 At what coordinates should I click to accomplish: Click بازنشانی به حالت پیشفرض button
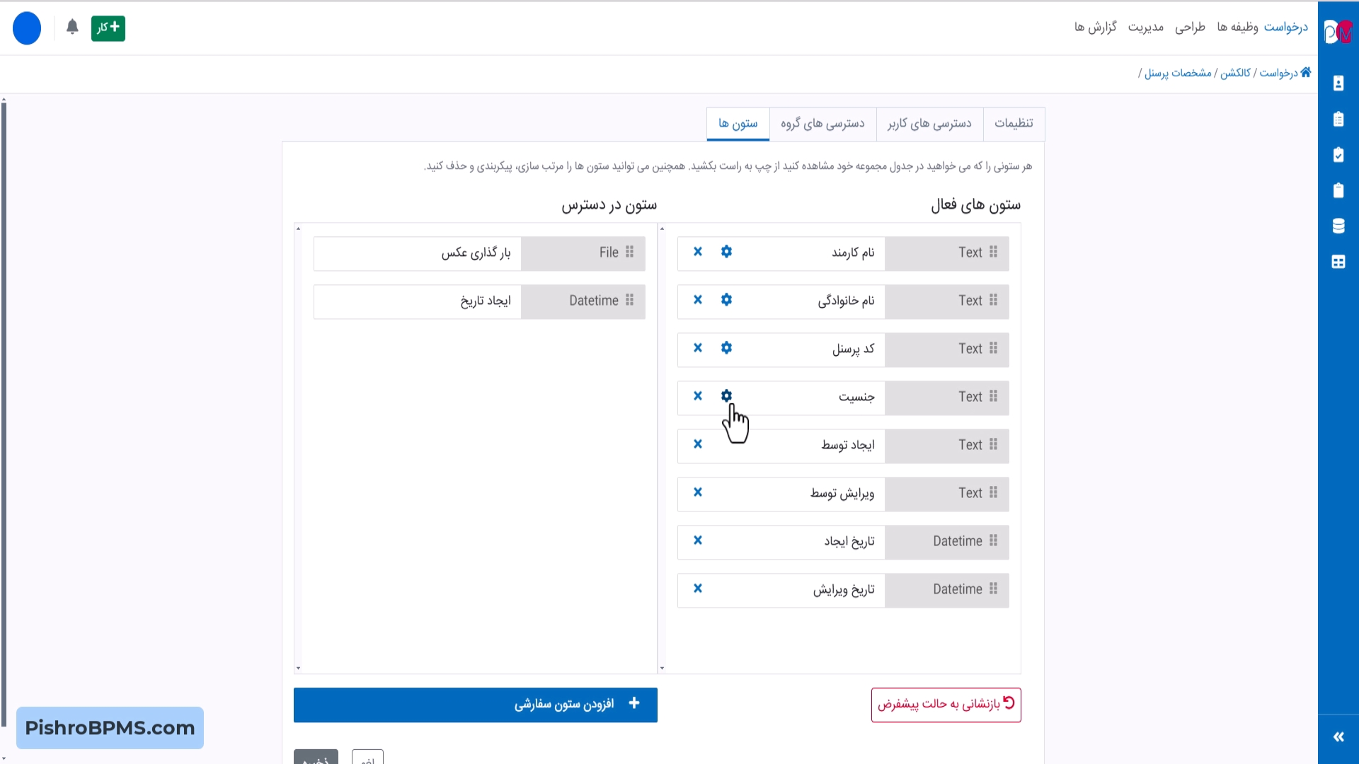point(946,705)
